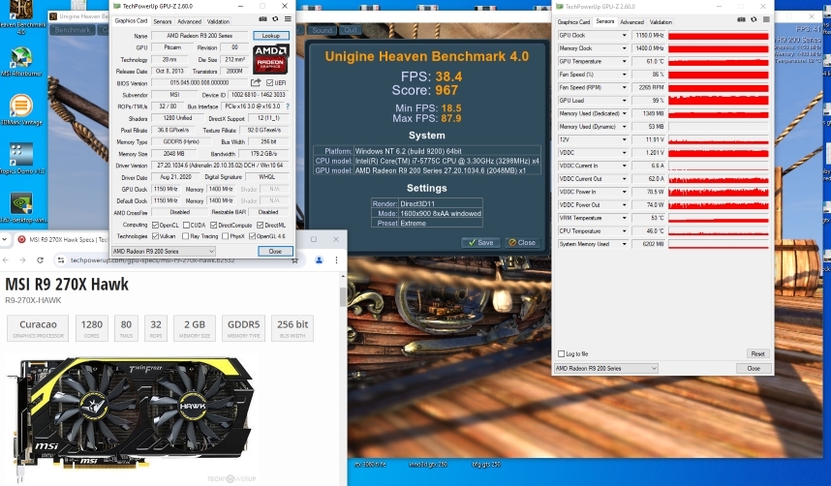
Task: Click screenshot camera icon in left GPU-Z window
Action: 262,19
